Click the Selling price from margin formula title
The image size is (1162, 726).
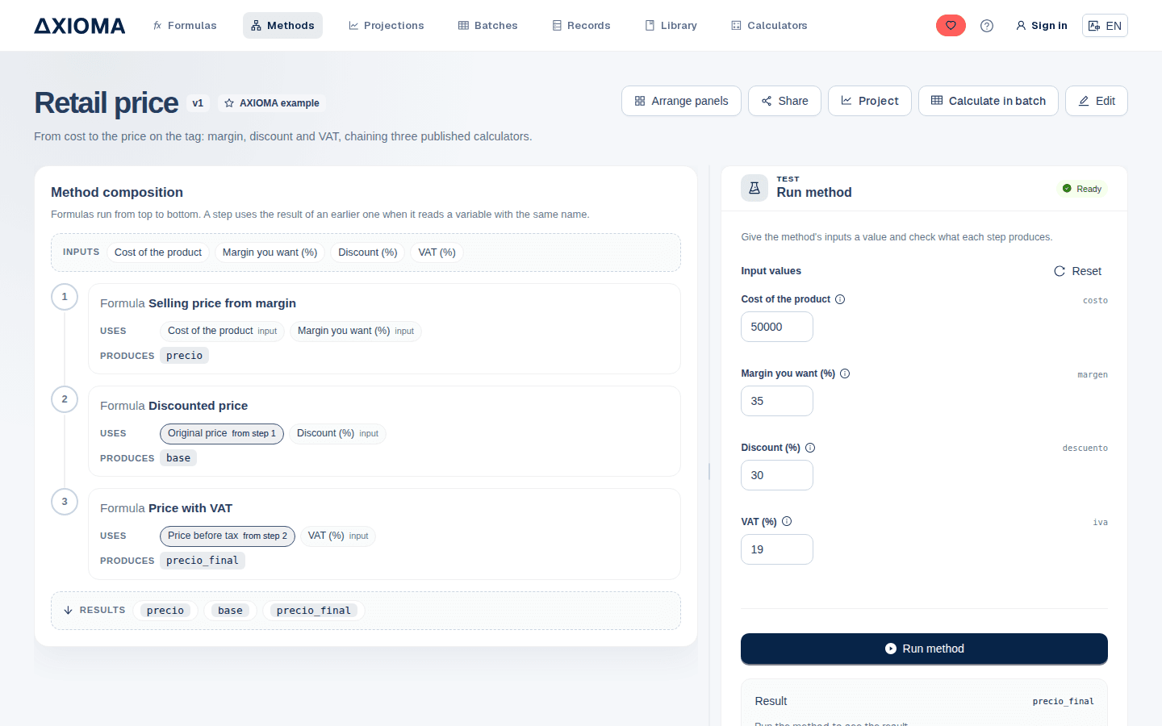[x=222, y=303]
